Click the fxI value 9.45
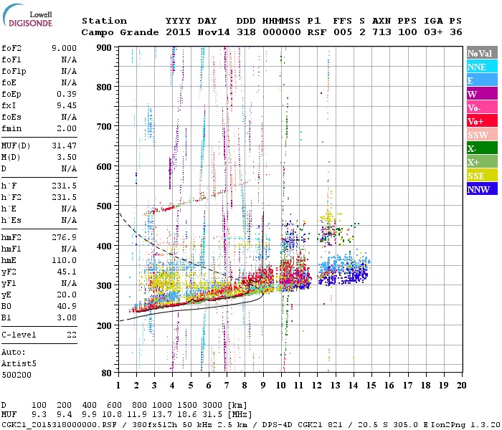This screenshot has height=430, width=502. [x=67, y=105]
